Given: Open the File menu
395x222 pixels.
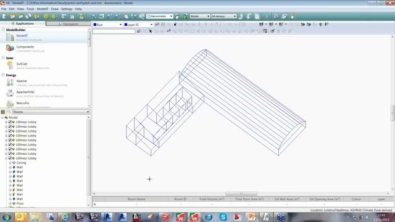Looking at the screenshot, I should pos(4,9).
